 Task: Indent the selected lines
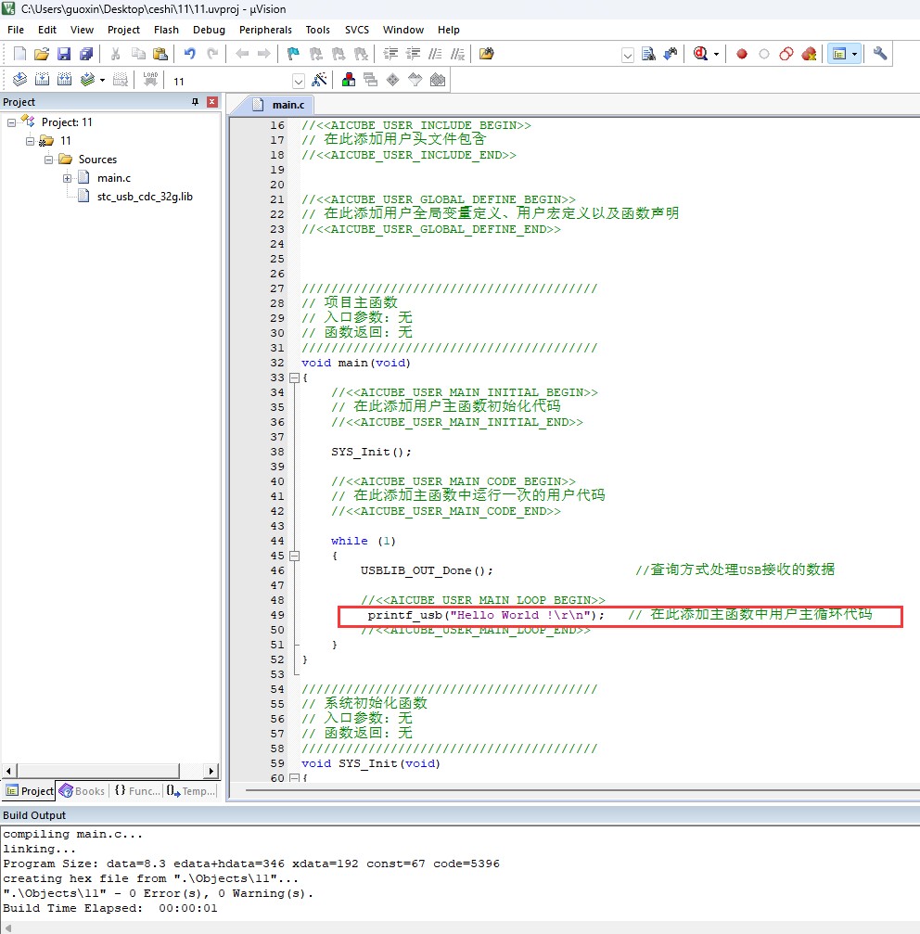tap(390, 54)
